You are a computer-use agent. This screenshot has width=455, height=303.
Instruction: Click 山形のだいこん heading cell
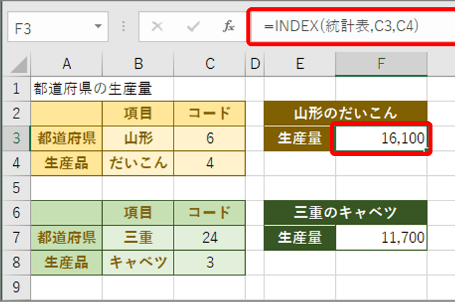(346, 113)
